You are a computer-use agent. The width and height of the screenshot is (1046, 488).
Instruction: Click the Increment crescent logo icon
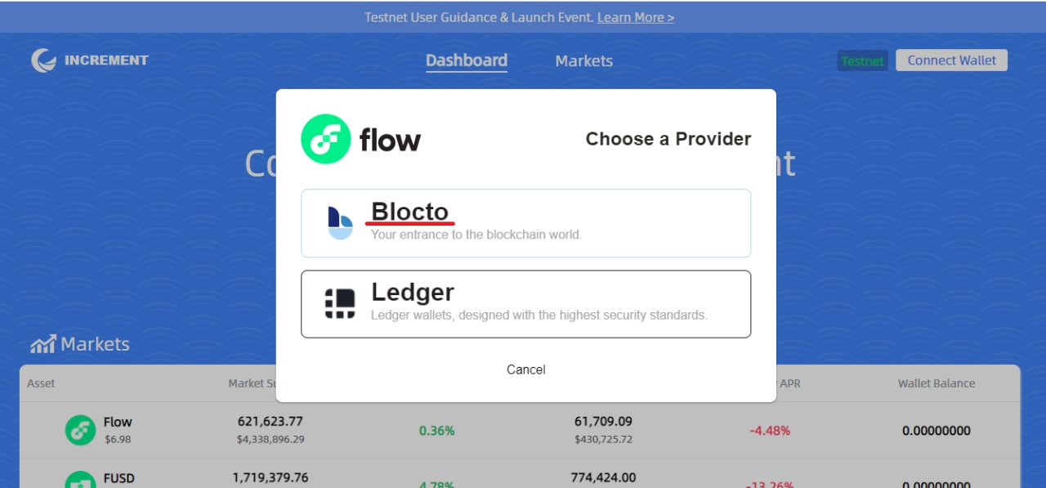(43, 60)
